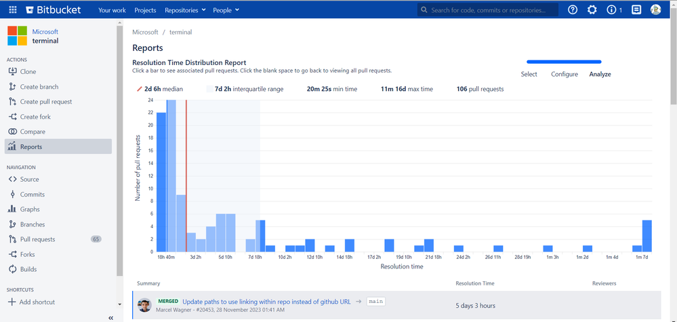Image resolution: width=677 pixels, height=322 pixels.
Task: Click the Commits icon
Action: click(x=12, y=195)
